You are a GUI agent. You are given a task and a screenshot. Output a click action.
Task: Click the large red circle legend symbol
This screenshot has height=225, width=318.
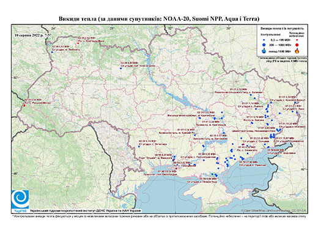[x=297, y=45]
